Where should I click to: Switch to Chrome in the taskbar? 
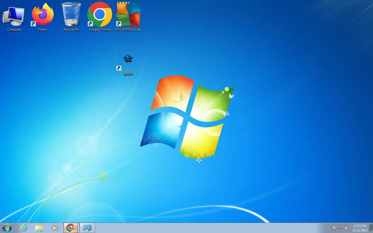click(70, 228)
